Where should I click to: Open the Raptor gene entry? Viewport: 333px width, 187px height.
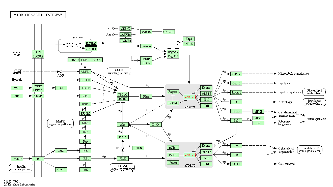pyautogui.click(x=173, y=92)
